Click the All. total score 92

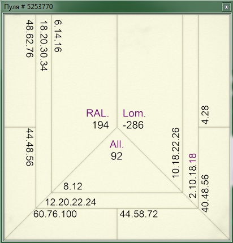[x=116, y=156]
